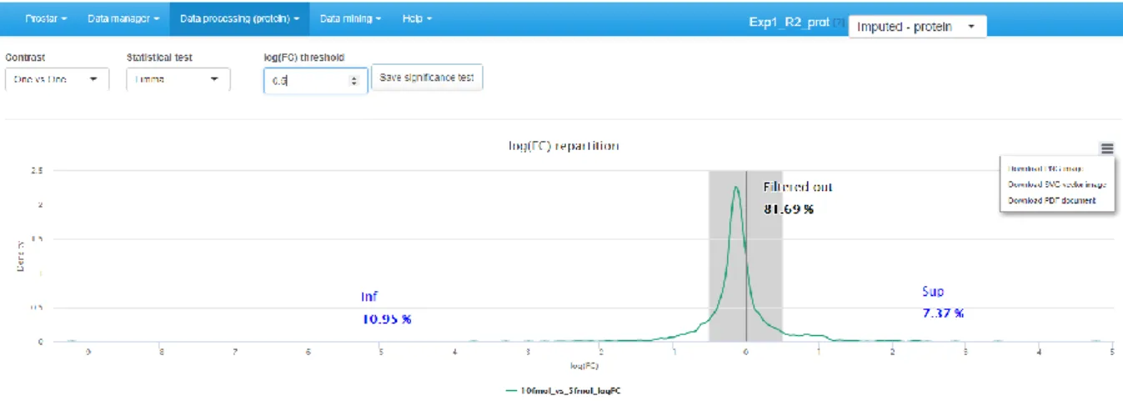Click the log(FC) threshold stepper arrows

tap(354, 81)
